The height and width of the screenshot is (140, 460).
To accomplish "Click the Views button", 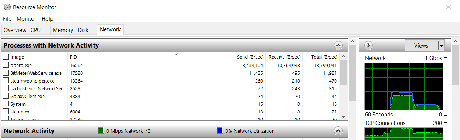I will click(x=421, y=46).
